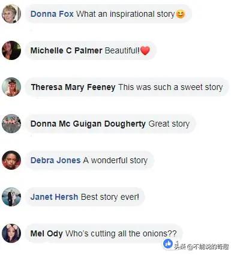Click the red heart emoji after Beautiful!

click(x=145, y=50)
